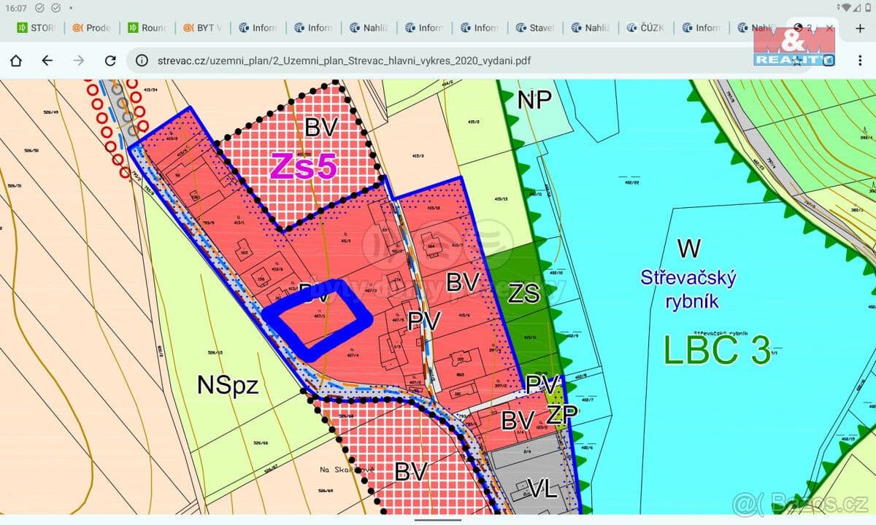
Task: Close the current tab with the X
Action: click(x=829, y=28)
